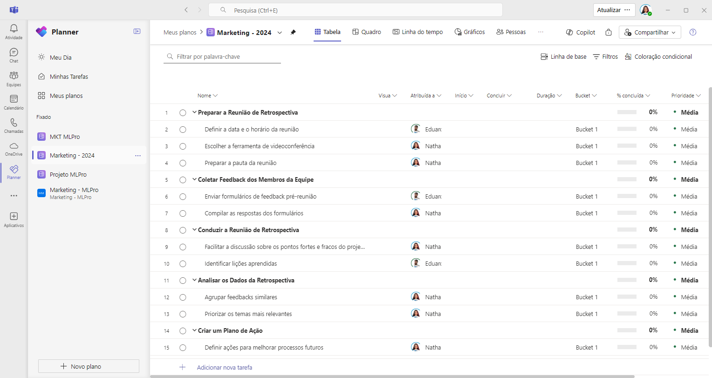The height and width of the screenshot is (378, 712).
Task: Click progress bar on Preparar a Reunião row
Action: (627, 112)
